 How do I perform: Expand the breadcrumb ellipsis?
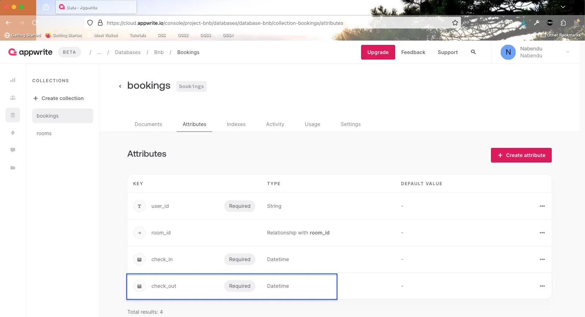click(x=99, y=52)
